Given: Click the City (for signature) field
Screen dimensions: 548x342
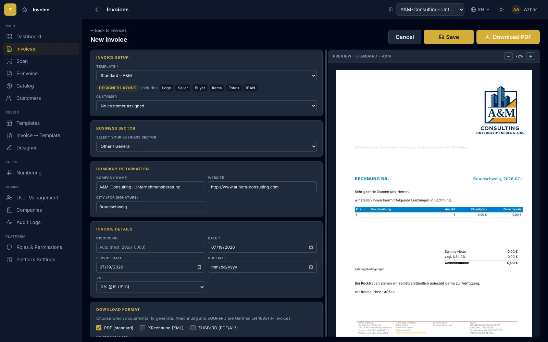Looking at the screenshot, I should coord(151,207).
